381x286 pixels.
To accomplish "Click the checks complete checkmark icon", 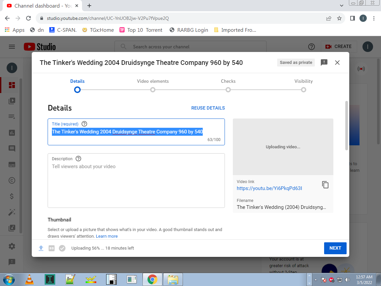I will (62, 248).
